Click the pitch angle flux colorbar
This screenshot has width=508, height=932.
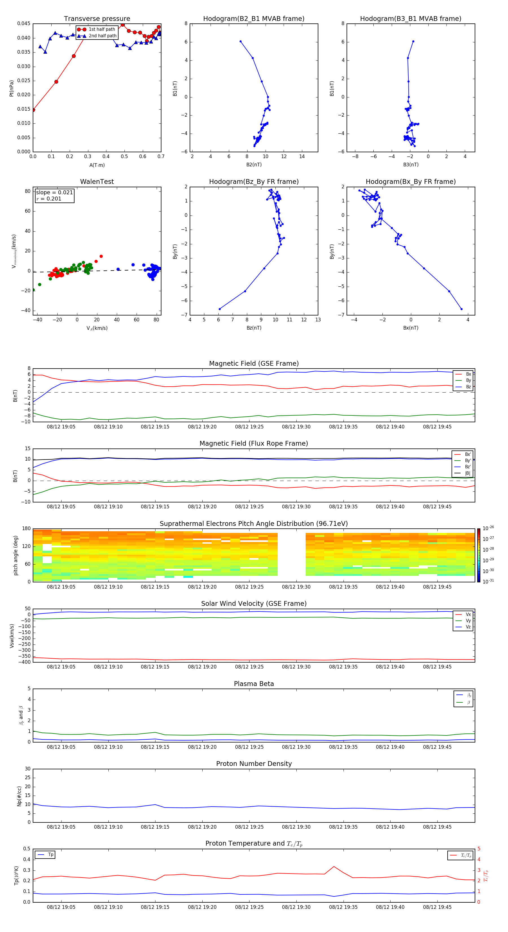coord(479,555)
